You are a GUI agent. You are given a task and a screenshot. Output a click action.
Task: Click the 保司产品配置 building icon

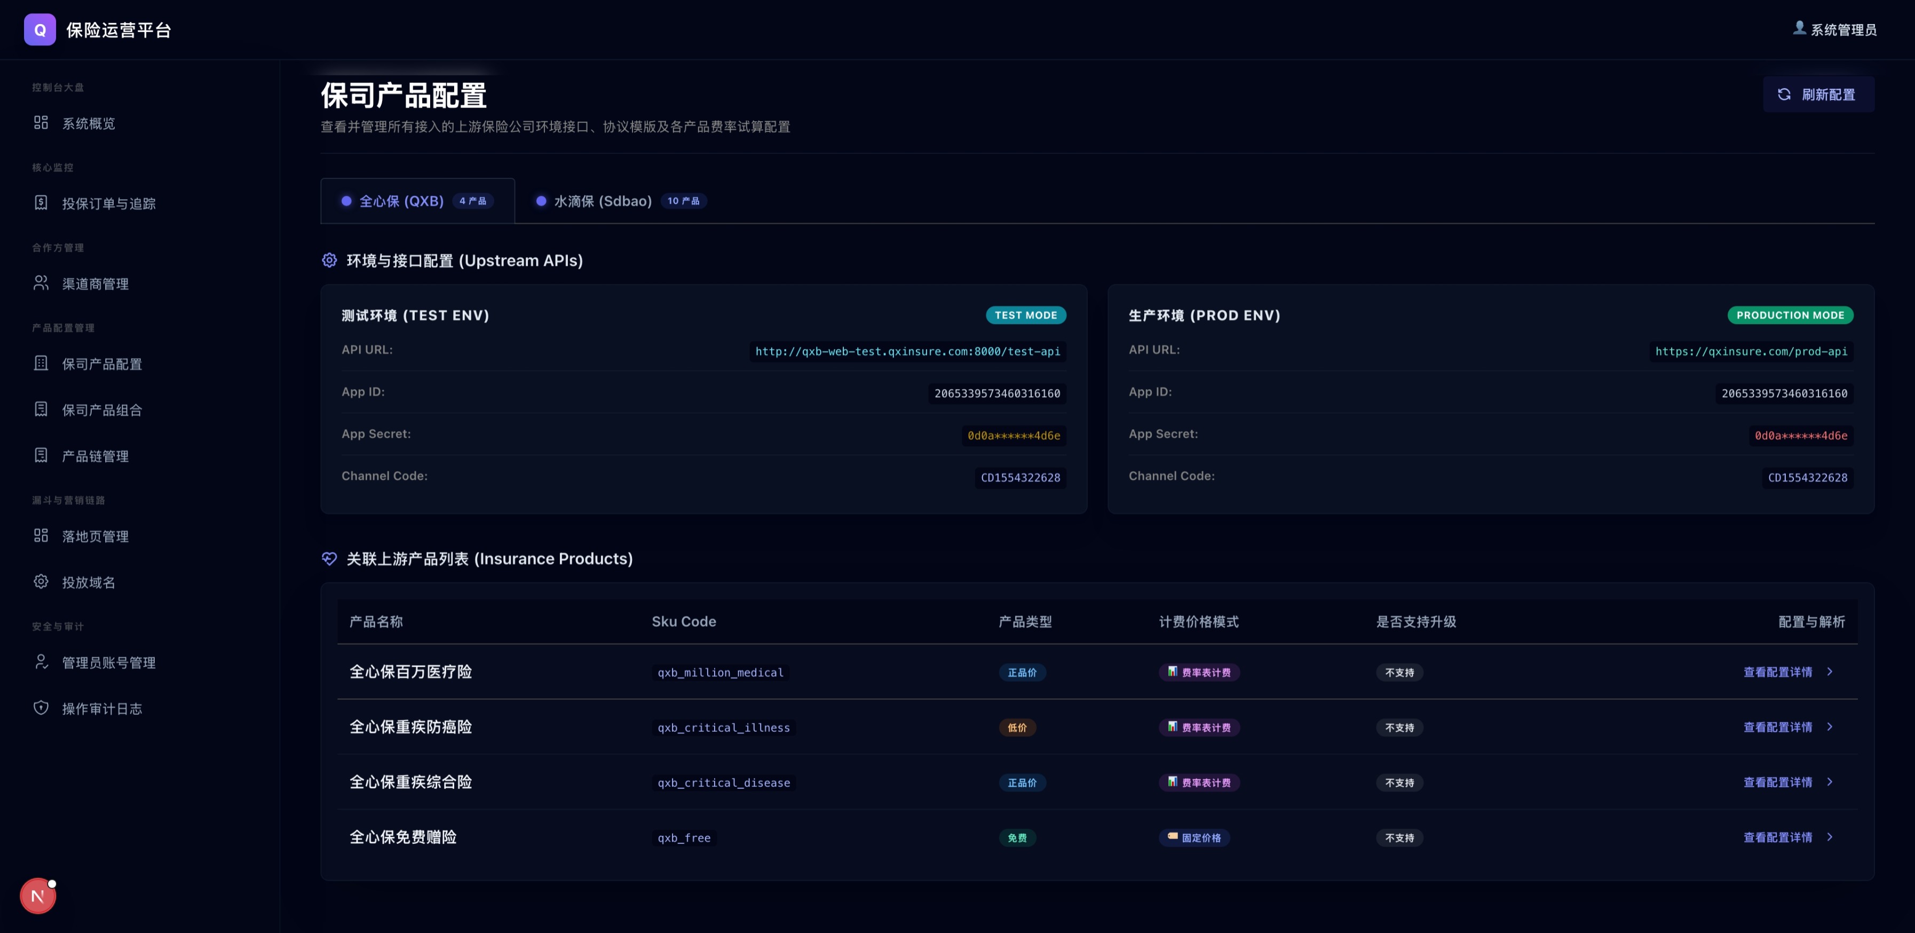[41, 363]
